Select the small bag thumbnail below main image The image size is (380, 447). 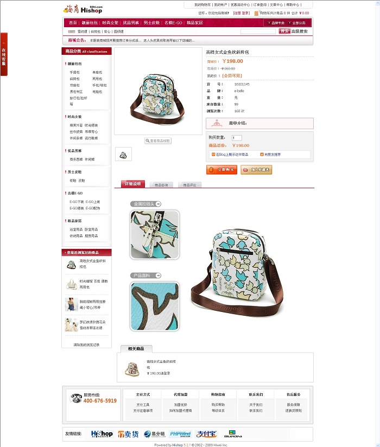[x=123, y=154]
